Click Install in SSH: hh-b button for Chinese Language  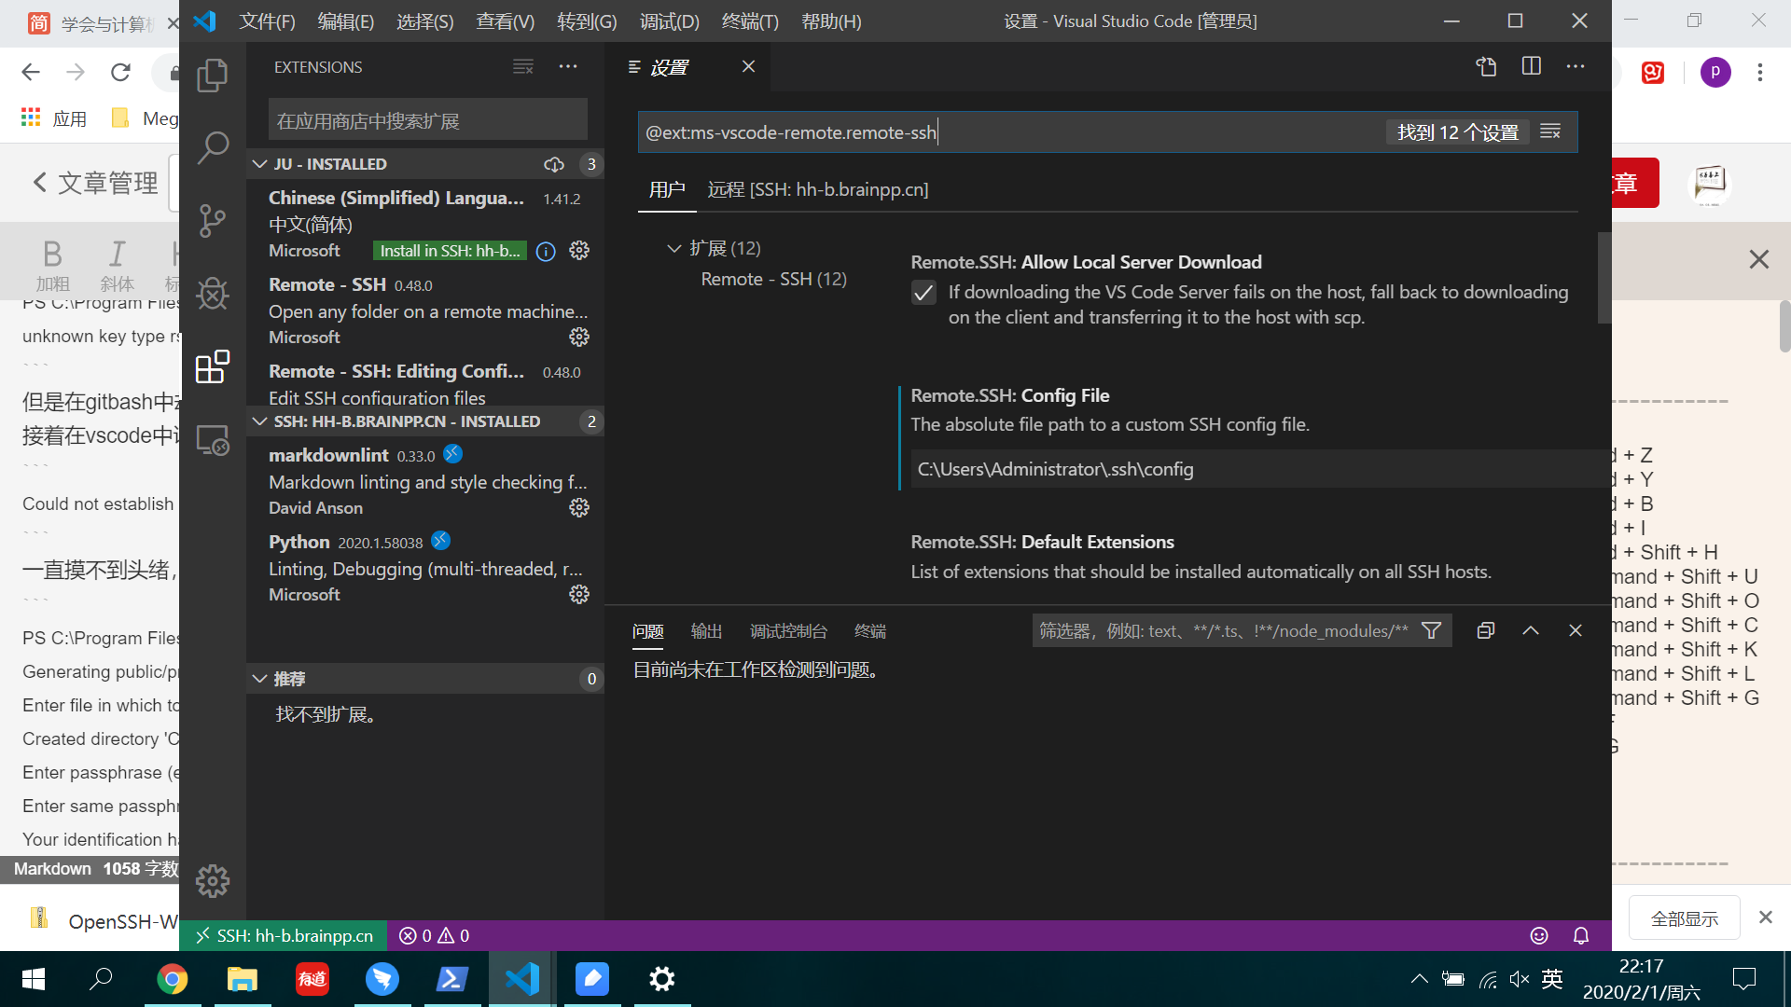(449, 251)
